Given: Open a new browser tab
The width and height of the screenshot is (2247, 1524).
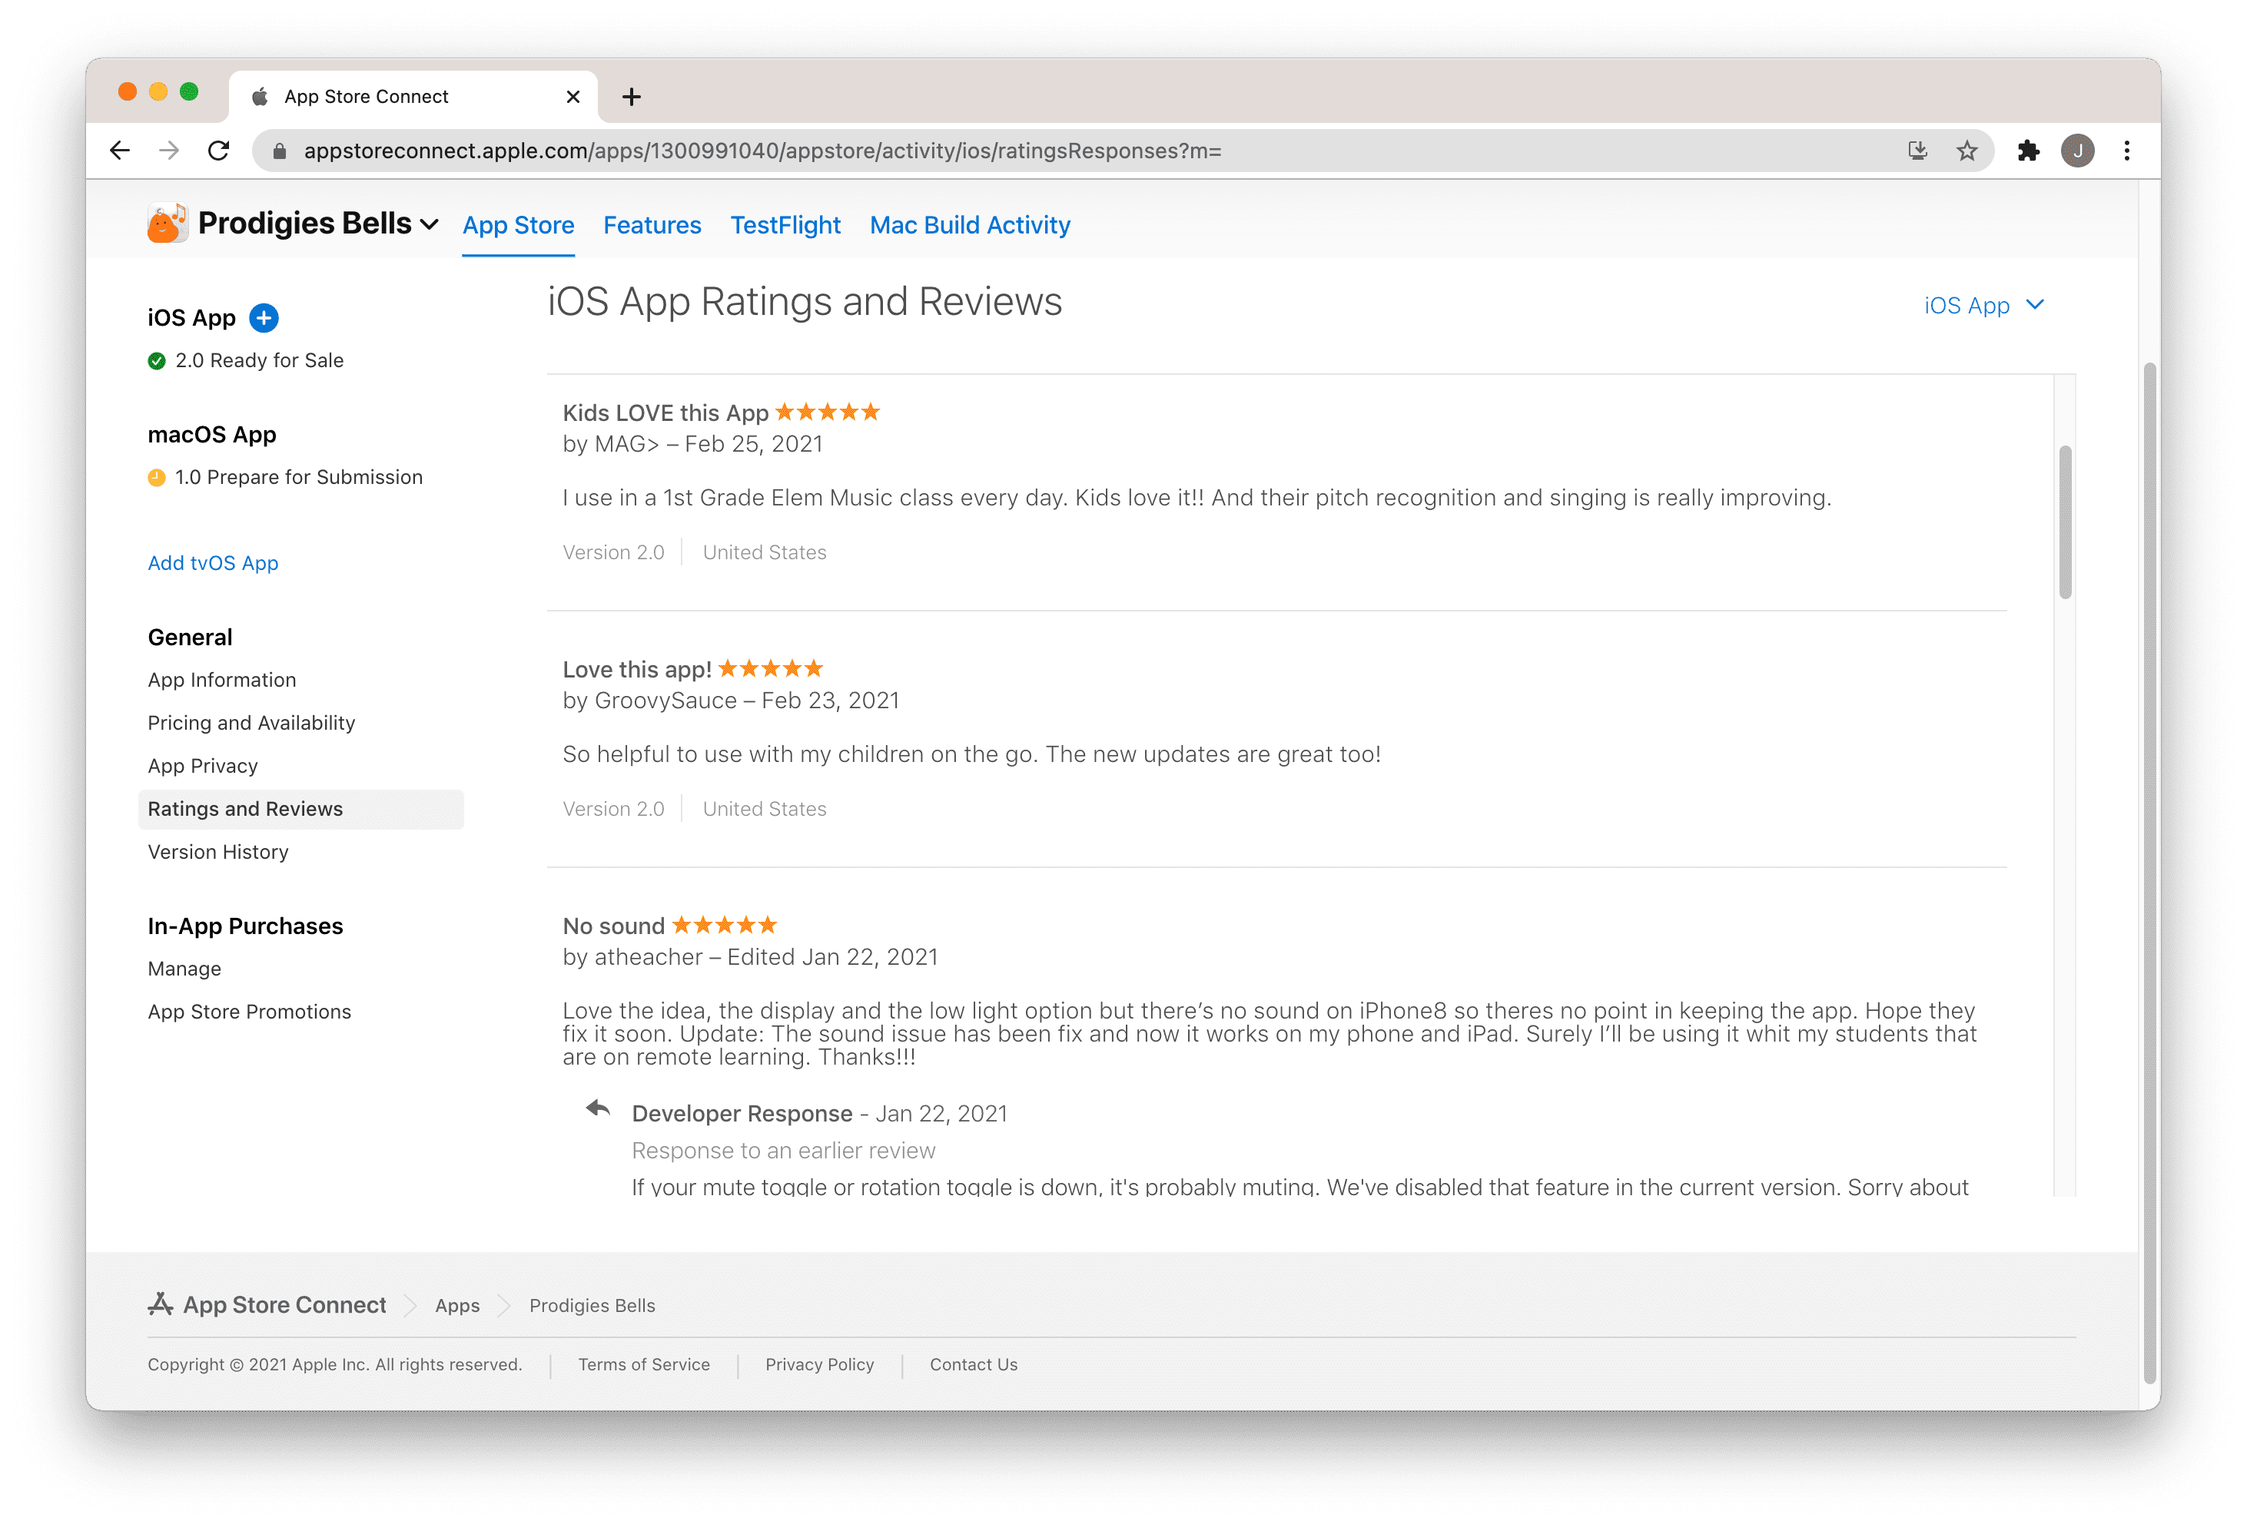Looking at the screenshot, I should [632, 97].
